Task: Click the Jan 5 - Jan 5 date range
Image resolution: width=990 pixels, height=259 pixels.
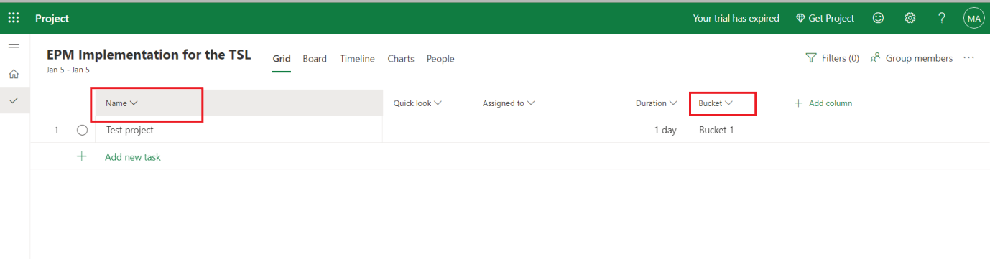Action: click(x=68, y=70)
